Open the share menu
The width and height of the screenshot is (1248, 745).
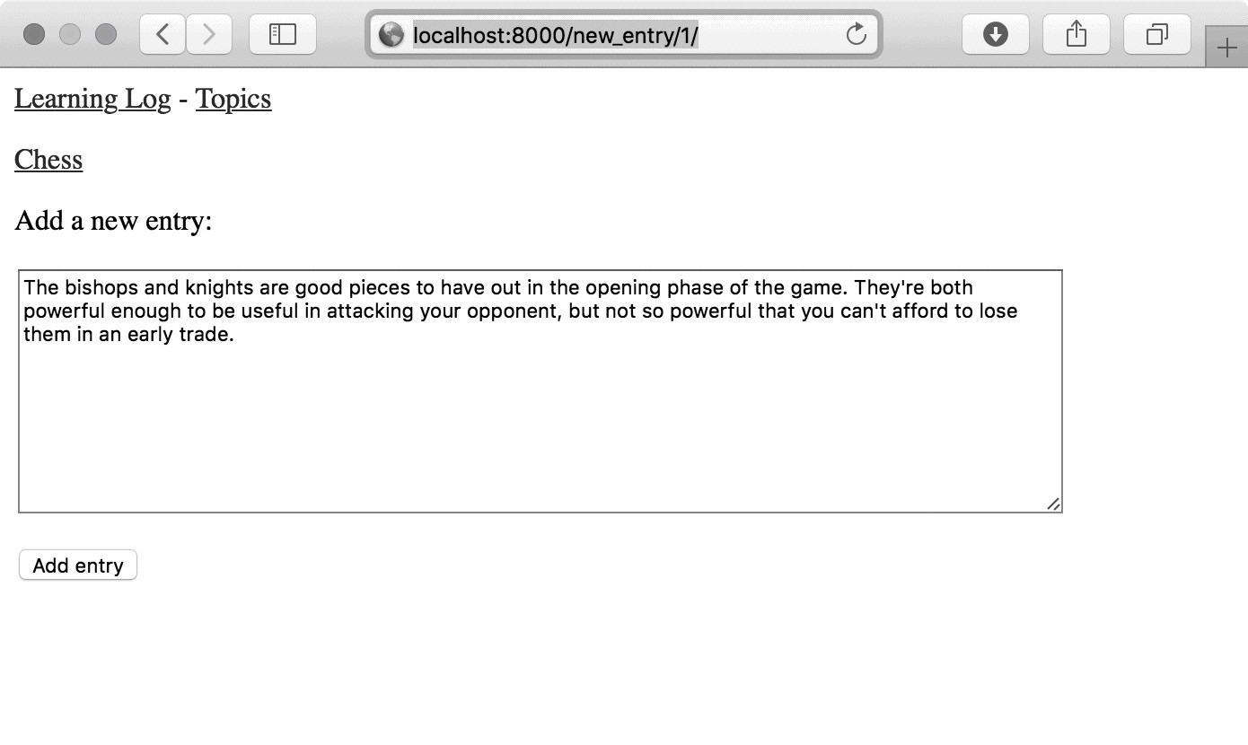(1077, 34)
